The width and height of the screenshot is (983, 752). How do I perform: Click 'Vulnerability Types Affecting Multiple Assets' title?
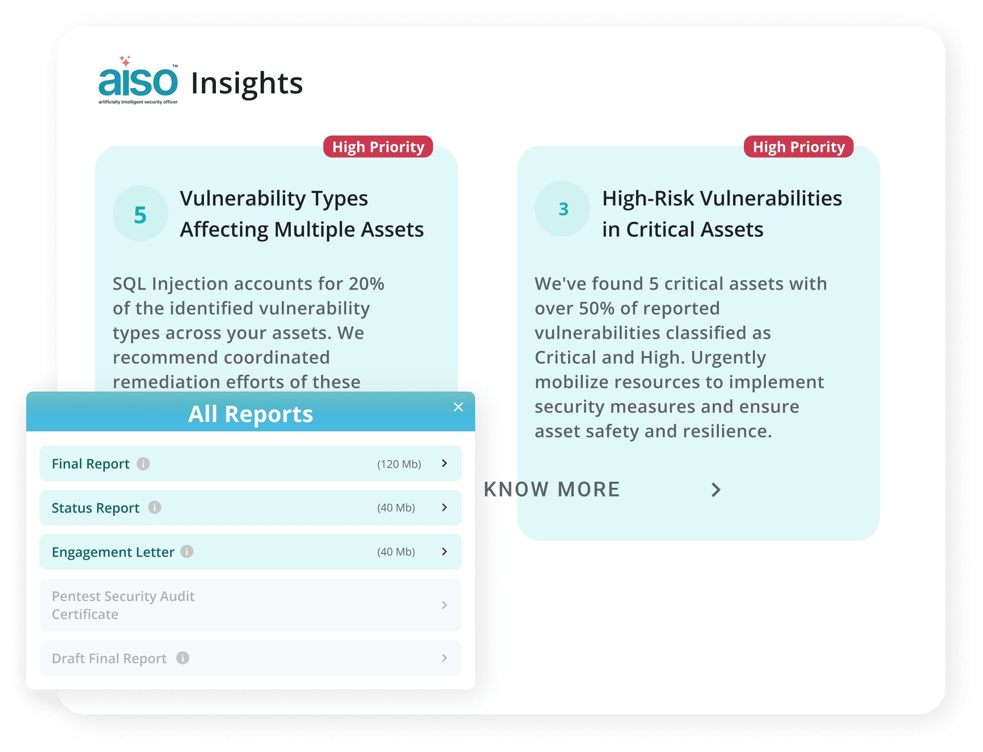[x=302, y=214]
